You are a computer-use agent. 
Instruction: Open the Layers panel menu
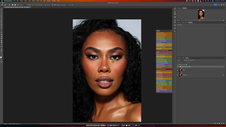click(x=225, y=58)
